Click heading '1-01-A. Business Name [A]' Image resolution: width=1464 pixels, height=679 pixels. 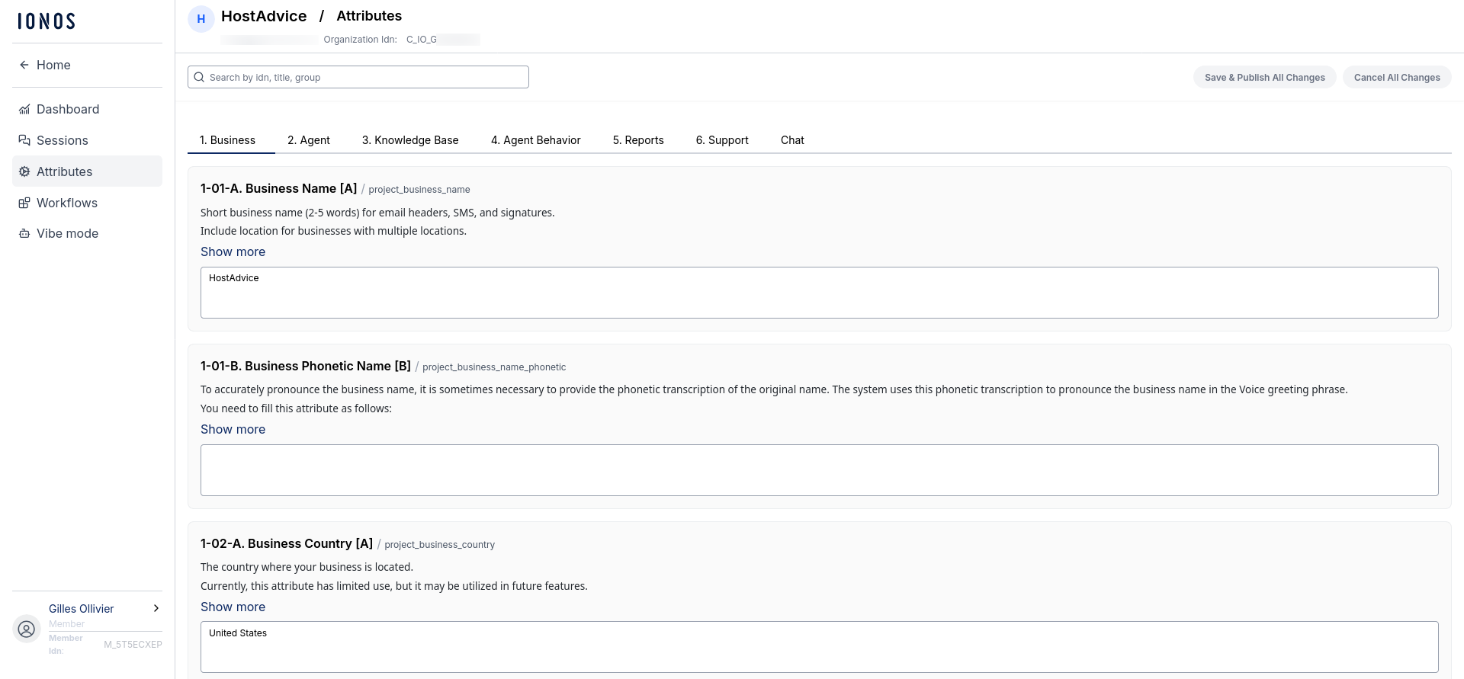click(278, 188)
